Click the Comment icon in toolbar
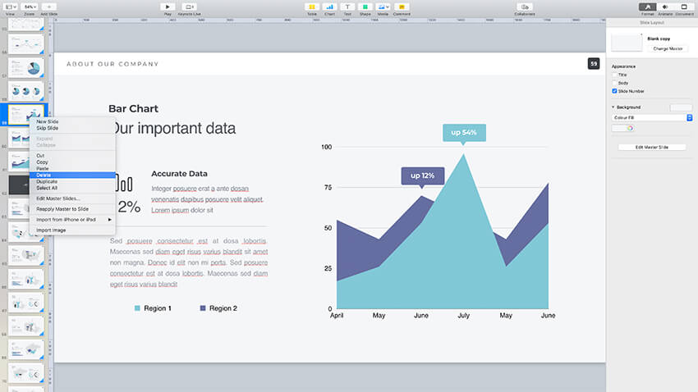 coord(402,7)
